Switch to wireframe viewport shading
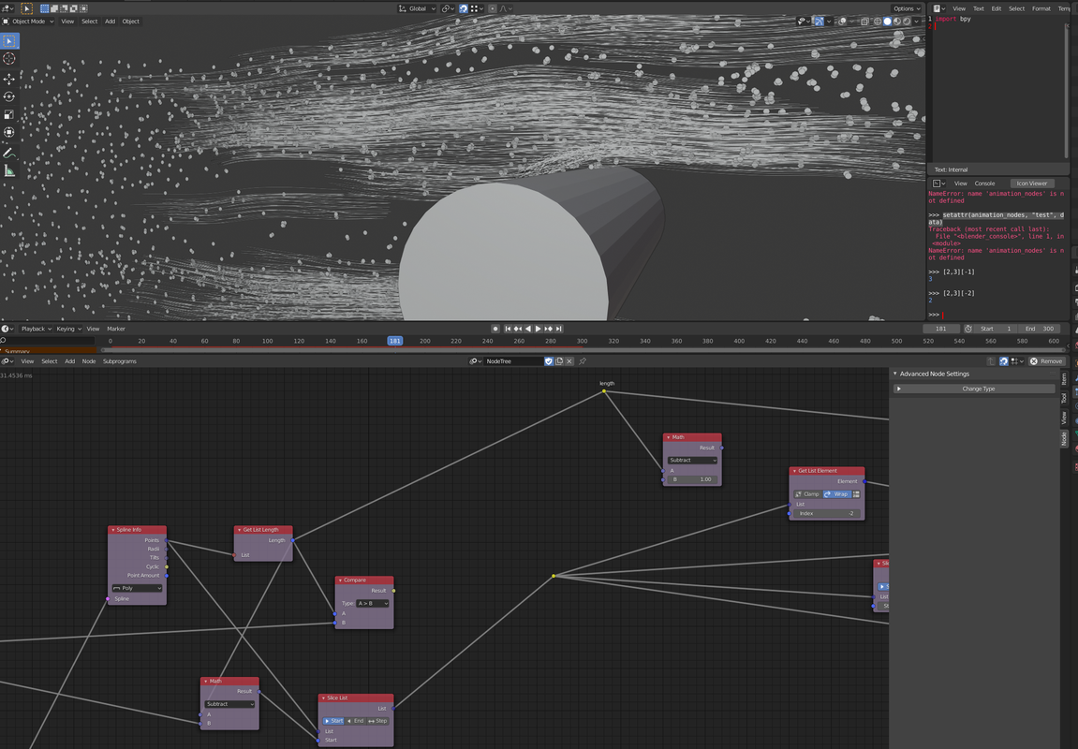The image size is (1078, 749). [878, 22]
